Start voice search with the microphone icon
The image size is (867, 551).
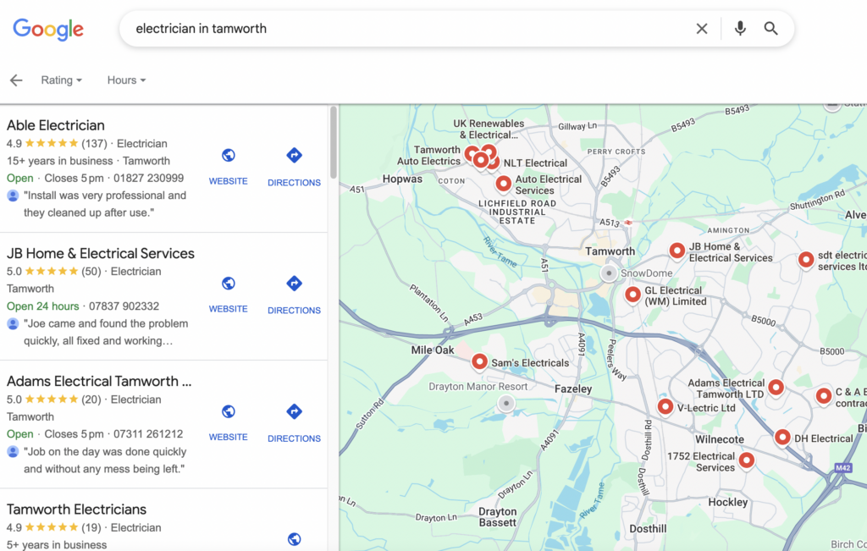click(740, 28)
